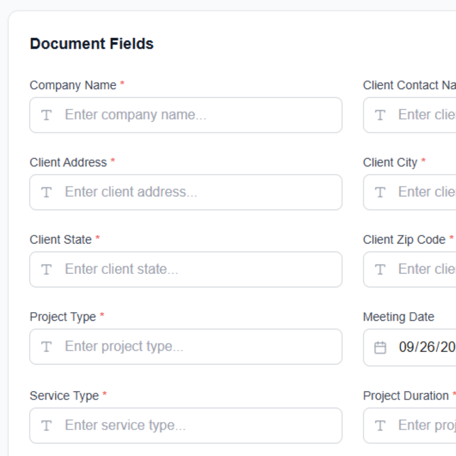Click the text icon in Client State field
Screen dimensions: 456x456
[x=46, y=270]
